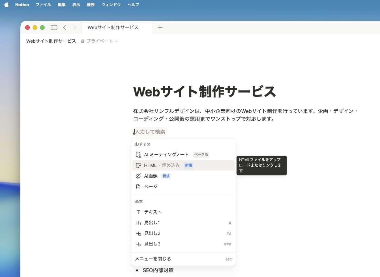Toggle the sidebar panel icon
Viewport: 380px width, 277px height.
coord(54,28)
